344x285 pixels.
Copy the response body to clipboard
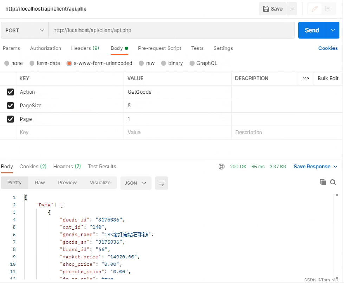click(x=323, y=182)
